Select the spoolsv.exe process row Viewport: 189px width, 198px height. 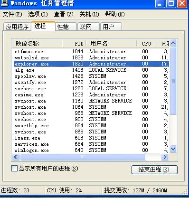pyautogui.click(x=91, y=76)
